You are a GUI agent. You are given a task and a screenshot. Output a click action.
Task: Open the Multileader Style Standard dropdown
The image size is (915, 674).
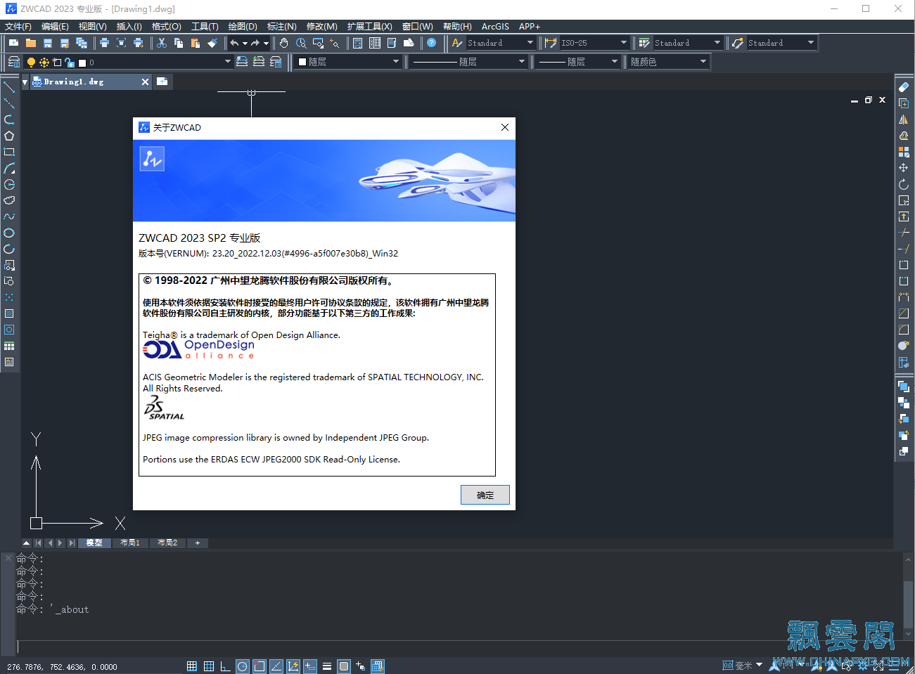click(x=781, y=43)
